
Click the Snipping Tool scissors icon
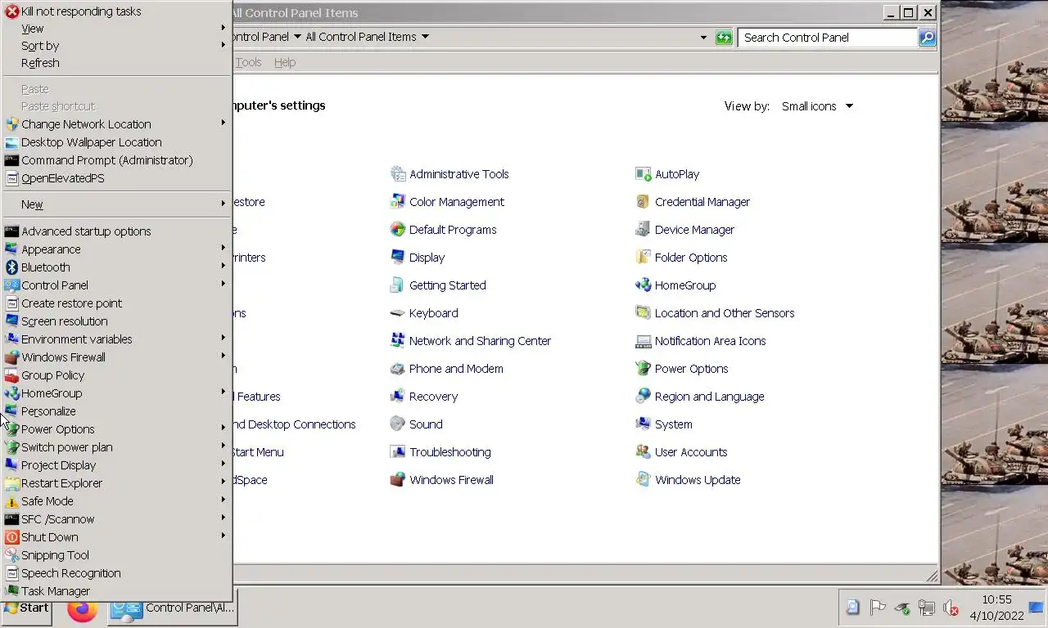(x=11, y=555)
